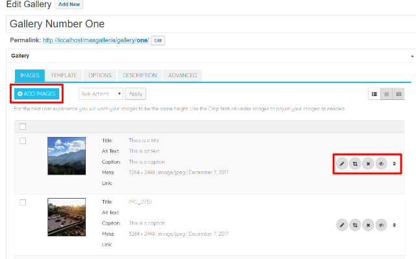This screenshot has height=259, width=416.
Task: Click the remove X icon for first image
Action: coord(368,164)
